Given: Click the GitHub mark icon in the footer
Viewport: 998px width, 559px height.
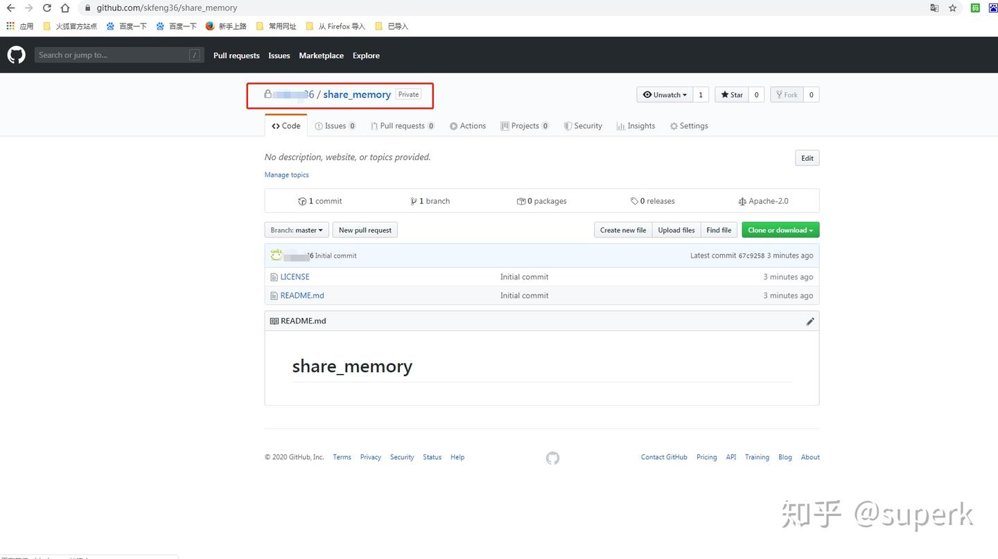Looking at the screenshot, I should click(552, 458).
